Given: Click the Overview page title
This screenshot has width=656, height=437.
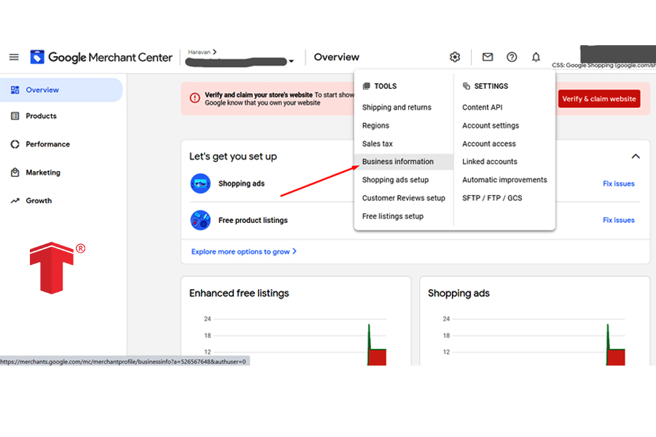Looking at the screenshot, I should pyautogui.click(x=336, y=57).
